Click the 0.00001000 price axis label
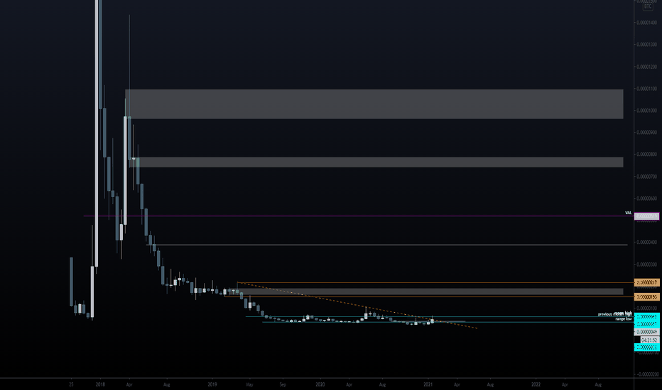This screenshot has height=390, width=662. tap(646, 111)
